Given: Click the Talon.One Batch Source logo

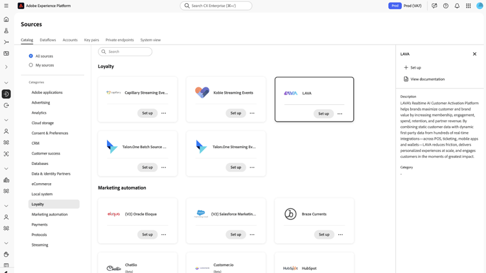Looking at the screenshot, I should (x=112, y=147).
